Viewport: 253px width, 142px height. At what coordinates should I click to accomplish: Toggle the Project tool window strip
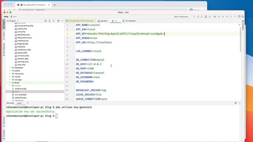[4, 24]
